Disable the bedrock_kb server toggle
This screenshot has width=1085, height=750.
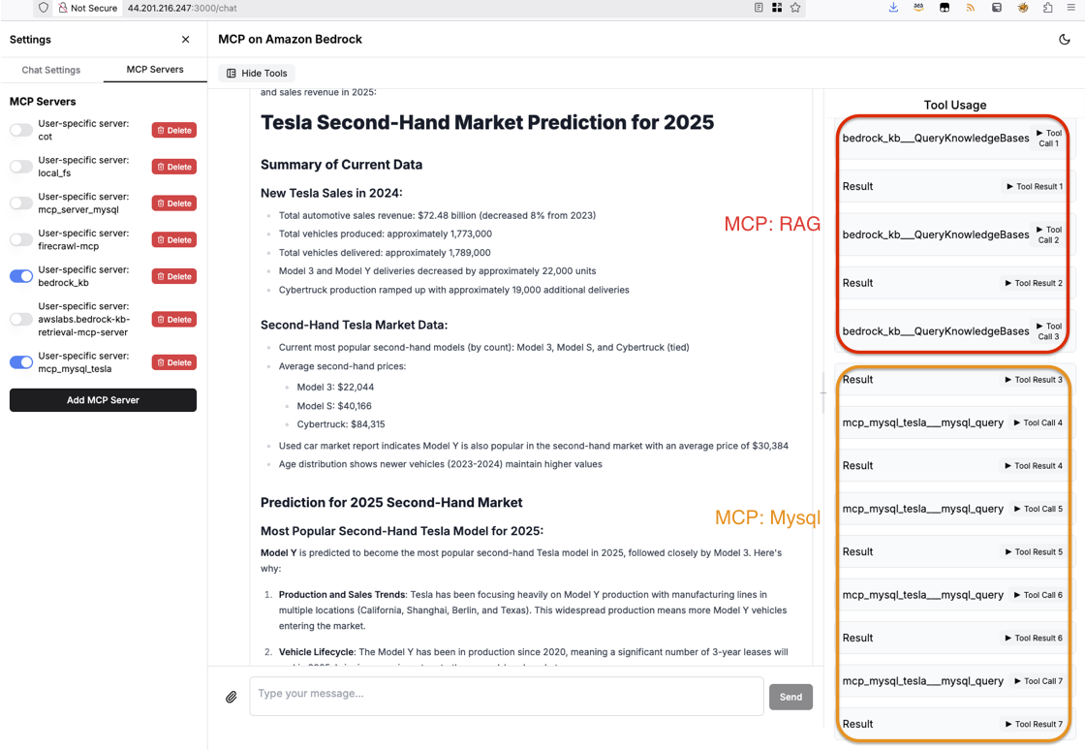pos(21,276)
